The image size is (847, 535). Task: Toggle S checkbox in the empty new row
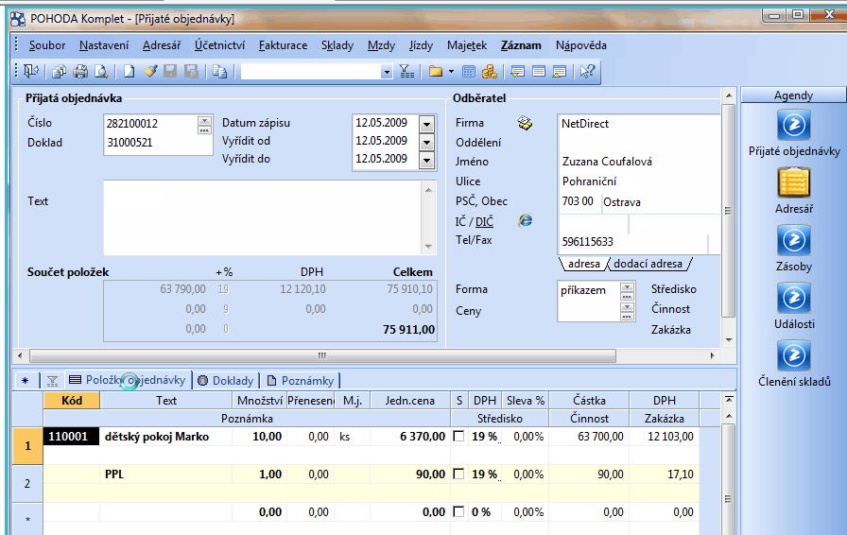(458, 511)
